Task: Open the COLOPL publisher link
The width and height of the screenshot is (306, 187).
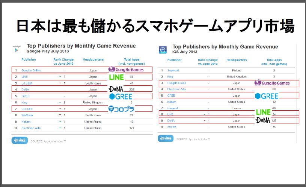Action: 27,109
